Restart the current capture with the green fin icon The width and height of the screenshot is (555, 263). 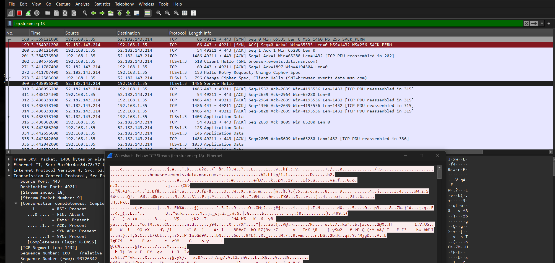click(x=28, y=13)
